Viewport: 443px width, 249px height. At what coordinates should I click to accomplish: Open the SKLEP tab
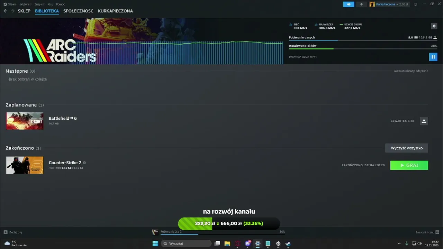coord(24,11)
